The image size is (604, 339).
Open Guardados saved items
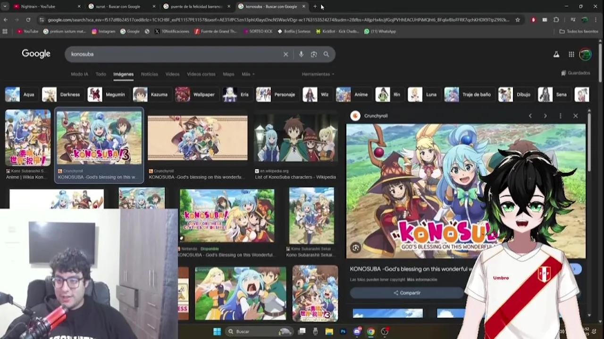tap(576, 73)
